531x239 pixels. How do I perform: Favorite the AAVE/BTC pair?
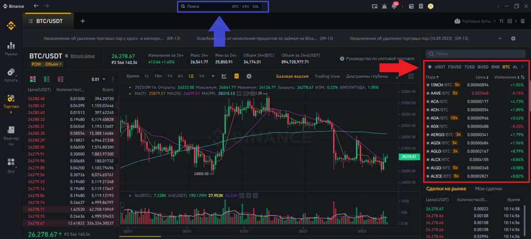[x=428, y=93]
